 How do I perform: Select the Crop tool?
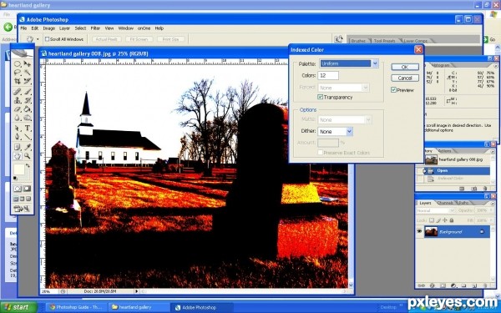coord(18,81)
